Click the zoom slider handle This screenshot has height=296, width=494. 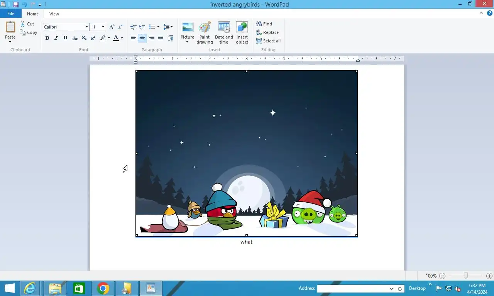(466, 276)
